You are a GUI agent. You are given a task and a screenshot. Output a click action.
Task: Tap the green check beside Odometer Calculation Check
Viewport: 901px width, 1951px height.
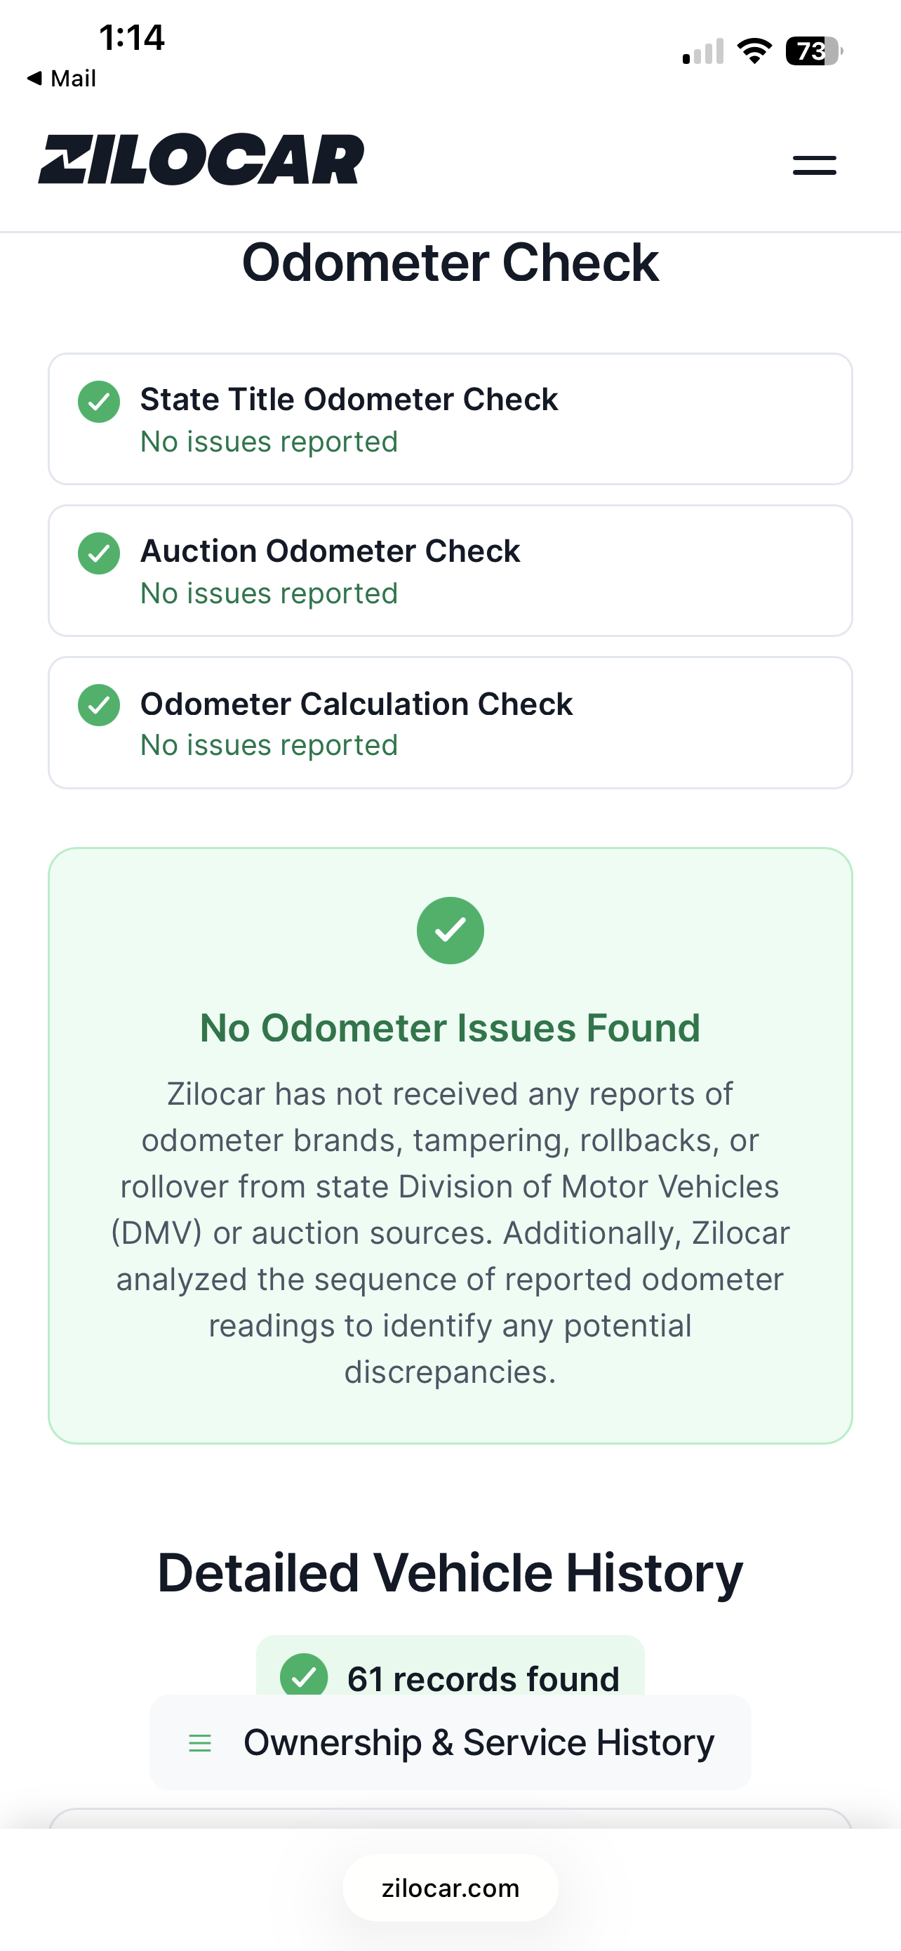[99, 705]
